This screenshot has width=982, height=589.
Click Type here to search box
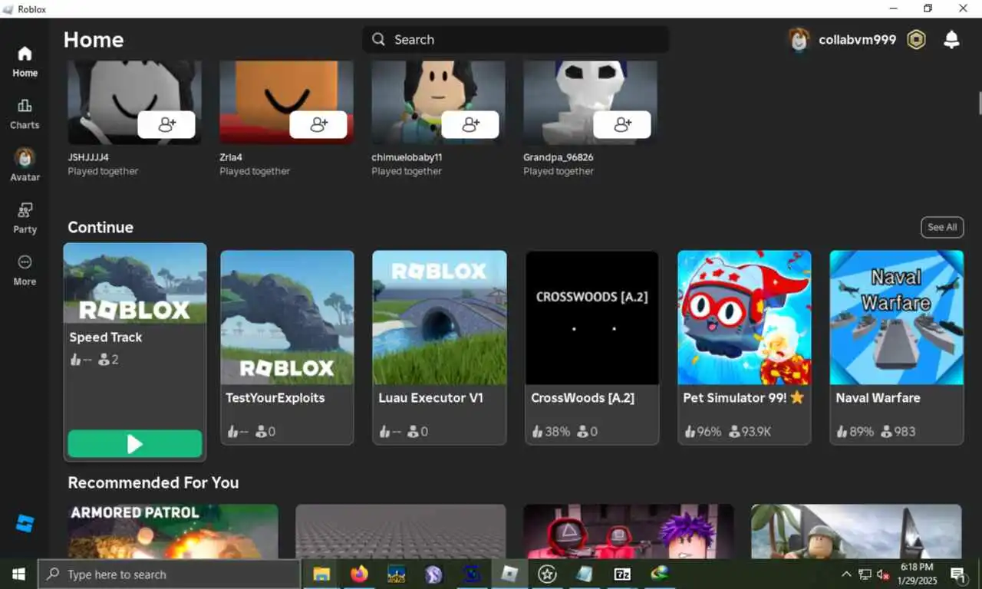point(169,574)
